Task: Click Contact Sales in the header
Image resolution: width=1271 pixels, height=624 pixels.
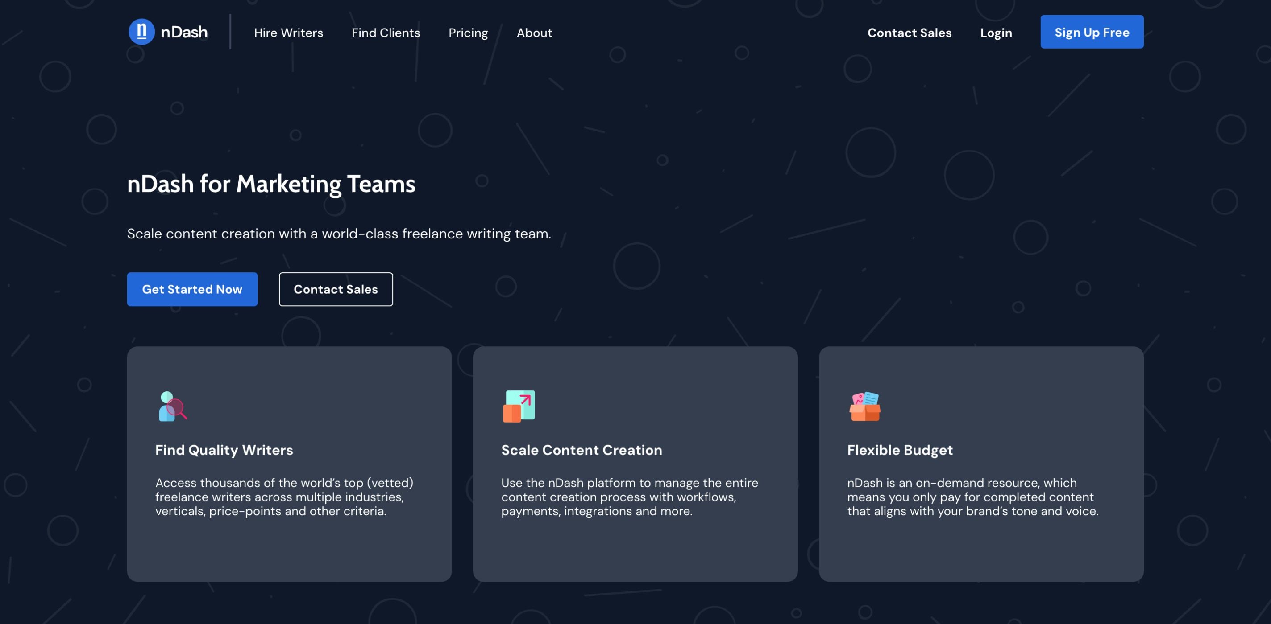Action: 909,33
